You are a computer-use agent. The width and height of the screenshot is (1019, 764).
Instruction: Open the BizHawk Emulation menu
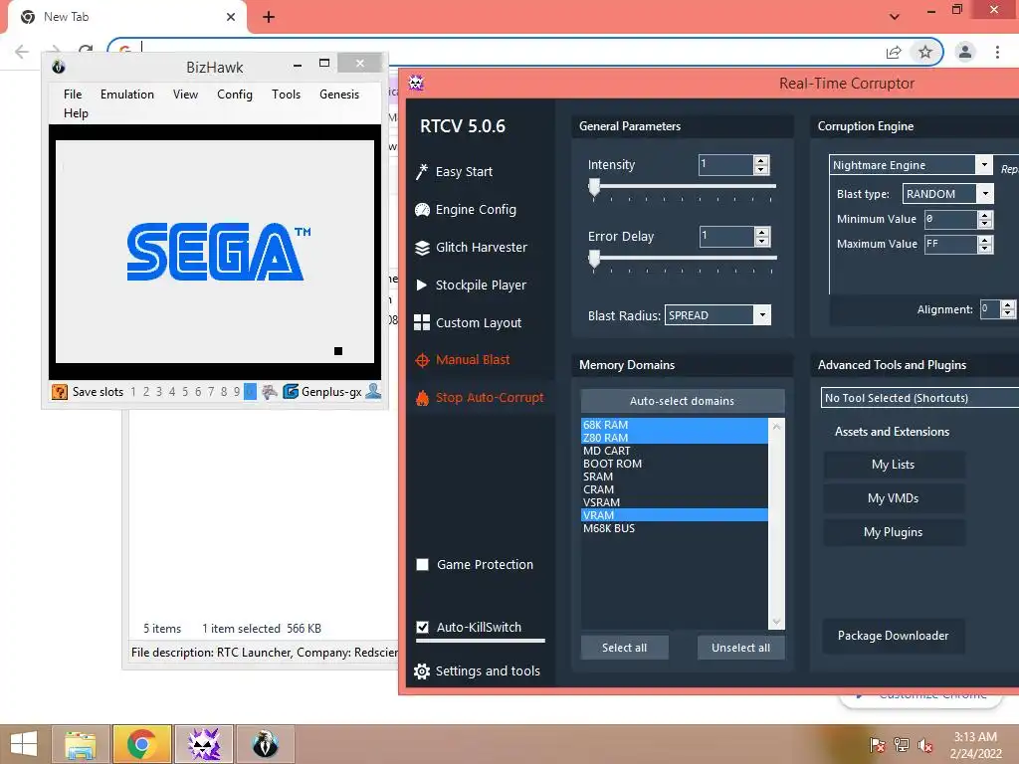[127, 95]
